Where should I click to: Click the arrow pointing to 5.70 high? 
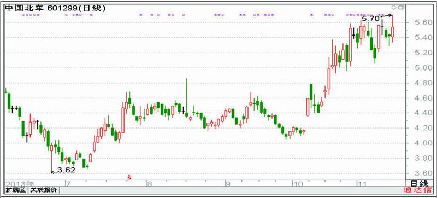pyautogui.click(x=387, y=16)
